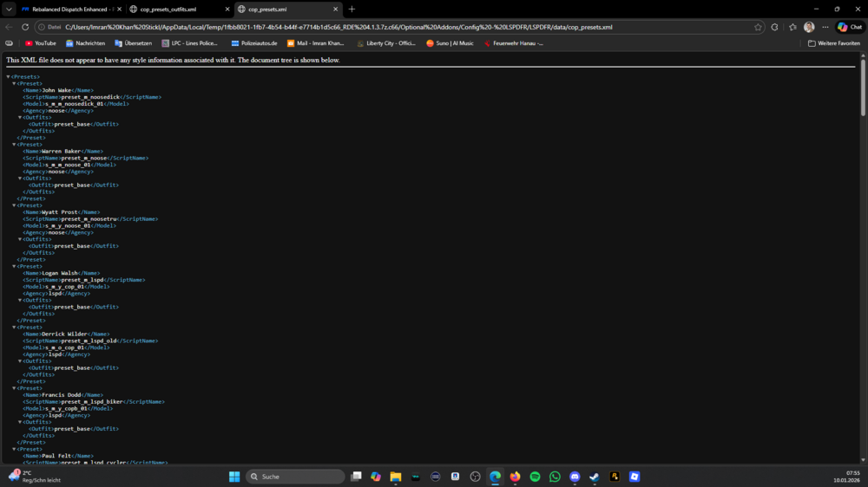Close the cop_presets_outfits.xml tab
The height and width of the screenshot is (487, 868).
[x=227, y=10]
